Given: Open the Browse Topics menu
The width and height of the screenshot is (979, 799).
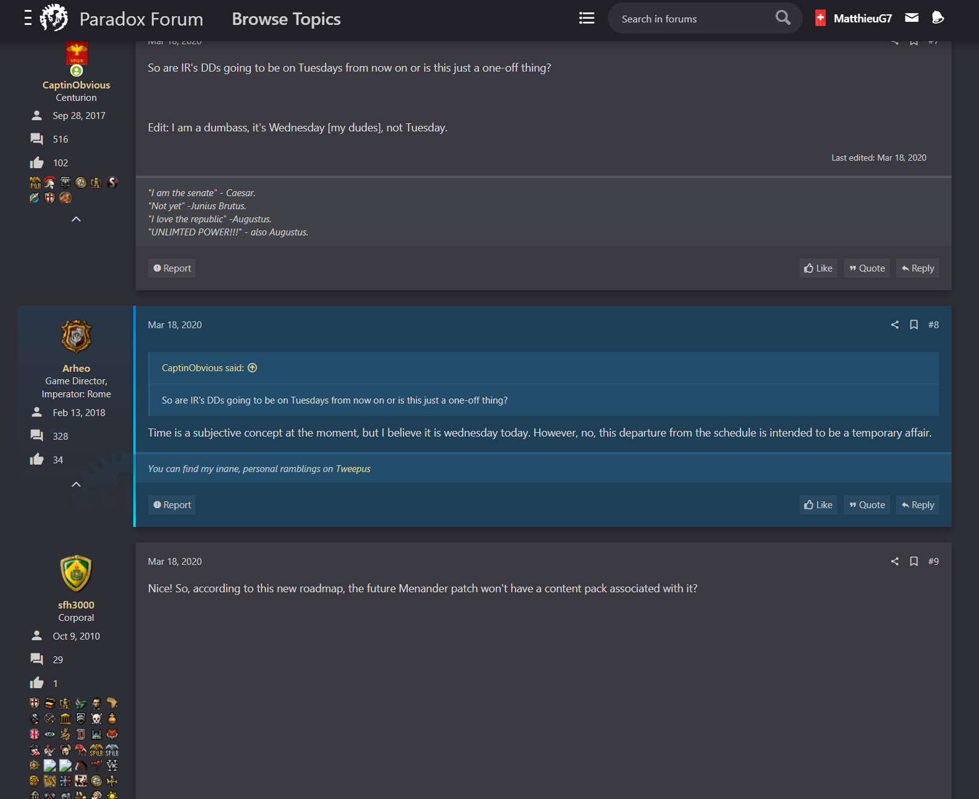Looking at the screenshot, I should click(286, 19).
